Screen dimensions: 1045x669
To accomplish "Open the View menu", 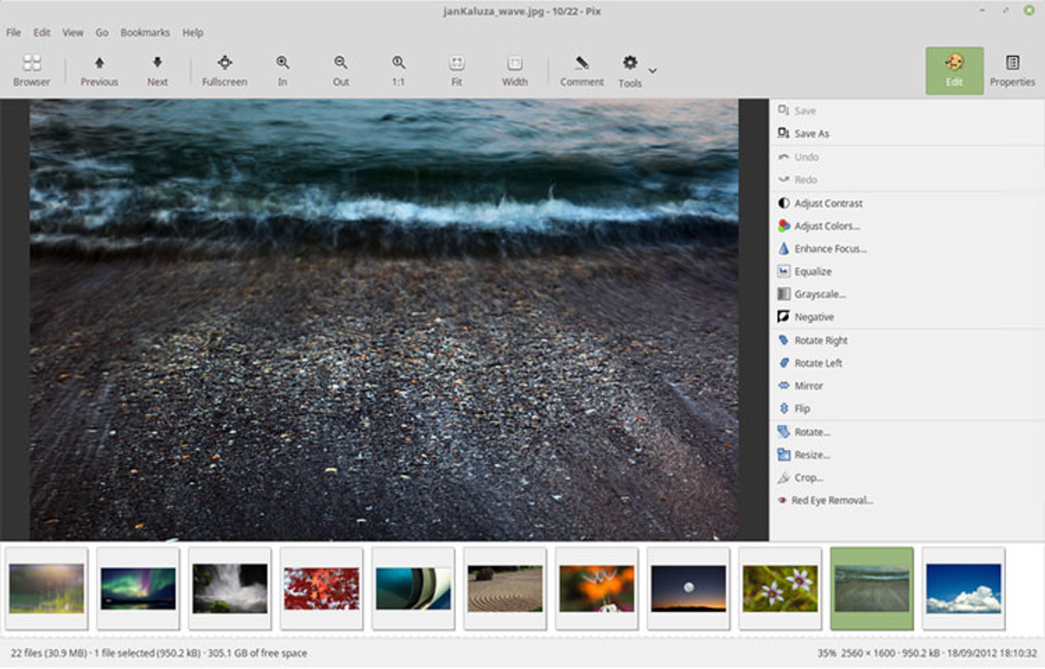I will [x=72, y=33].
